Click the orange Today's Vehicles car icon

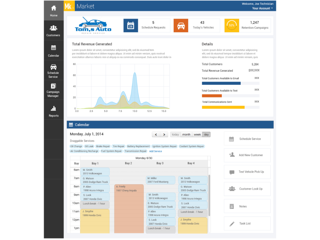pos(181,26)
